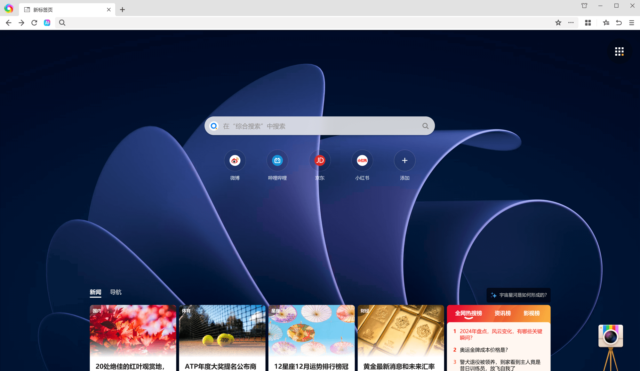Open the JD.com quick link
Screen dimensions: 640x371
319,160
